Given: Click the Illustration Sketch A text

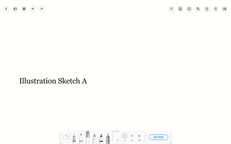Looking at the screenshot, I should click(x=53, y=81).
